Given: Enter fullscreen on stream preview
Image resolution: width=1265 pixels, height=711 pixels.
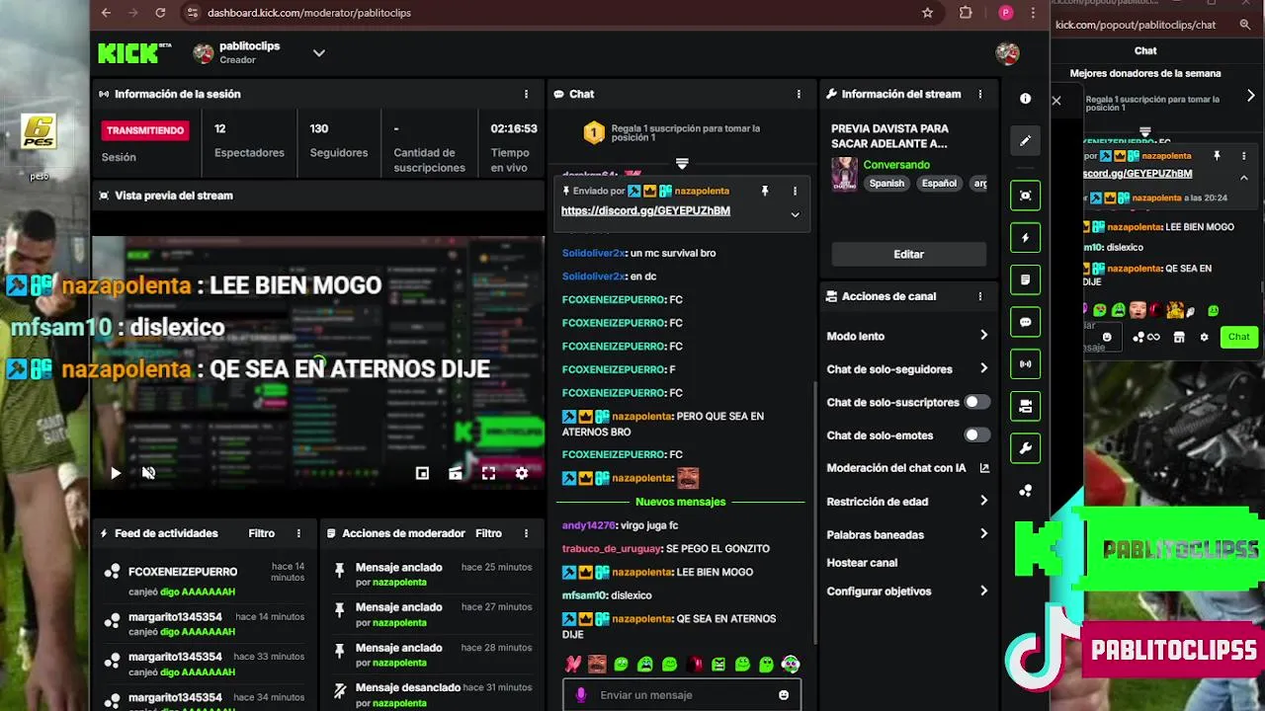Looking at the screenshot, I should (x=488, y=473).
